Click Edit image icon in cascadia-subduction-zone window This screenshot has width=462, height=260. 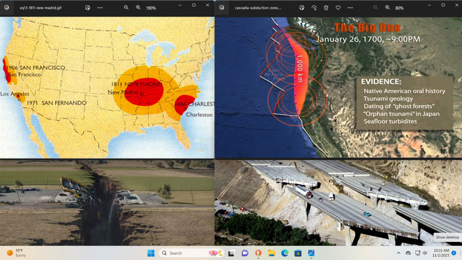point(302,8)
